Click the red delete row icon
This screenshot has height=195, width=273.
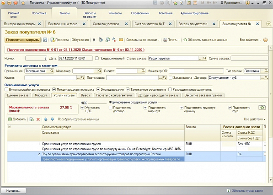pyautogui.click(x=38, y=119)
